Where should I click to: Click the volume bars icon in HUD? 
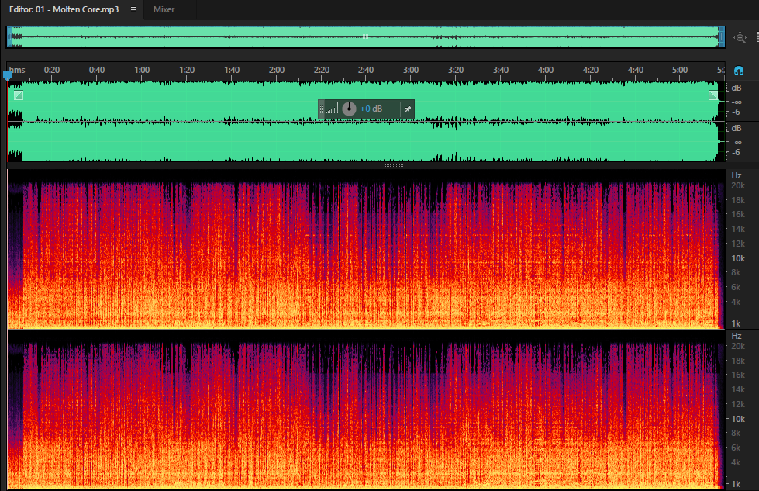(332, 109)
